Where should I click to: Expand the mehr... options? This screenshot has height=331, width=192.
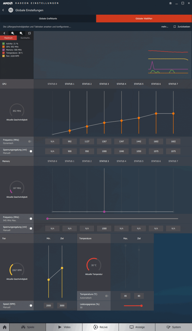tap(165, 27)
